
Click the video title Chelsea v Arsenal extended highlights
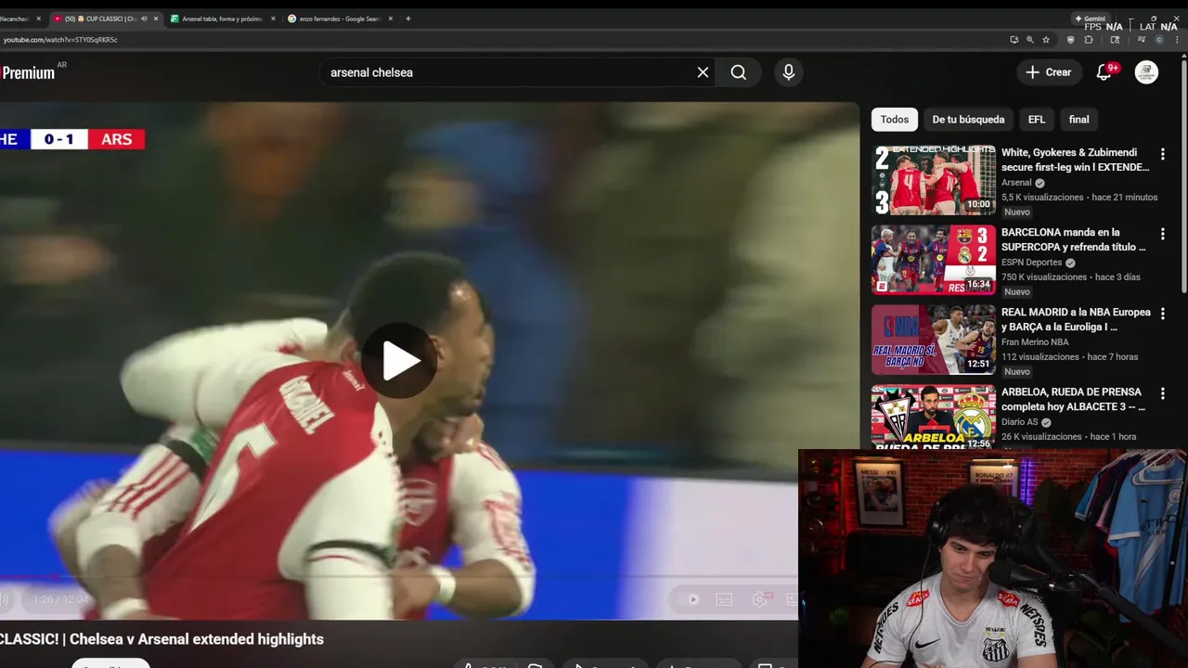pos(161,639)
